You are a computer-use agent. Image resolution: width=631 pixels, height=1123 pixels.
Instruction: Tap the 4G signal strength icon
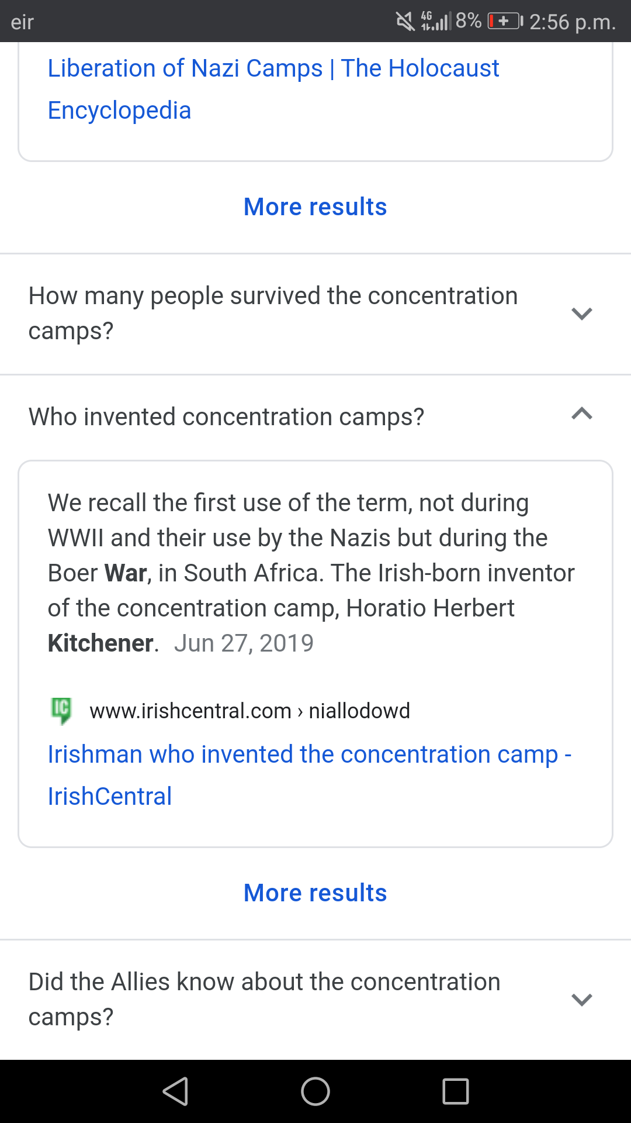point(435,22)
